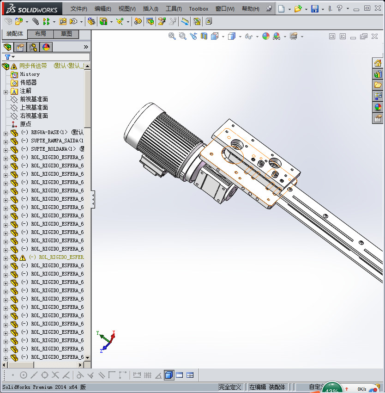385x393 pixels.
Task: Open the Save button dropdown arrow
Action: click(x=323, y=9)
